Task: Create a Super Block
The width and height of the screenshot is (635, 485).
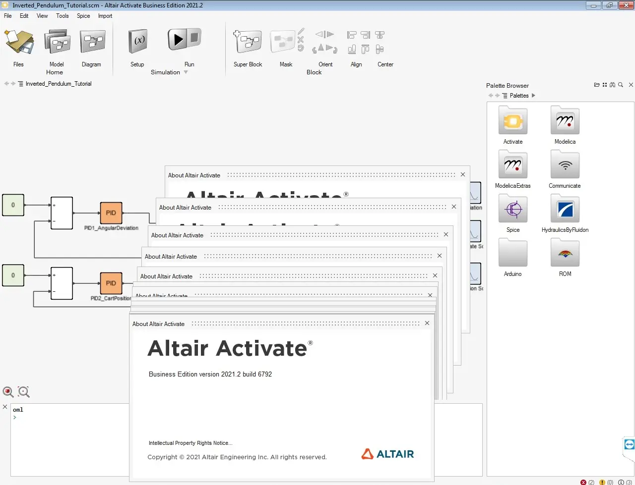Action: pos(248,42)
